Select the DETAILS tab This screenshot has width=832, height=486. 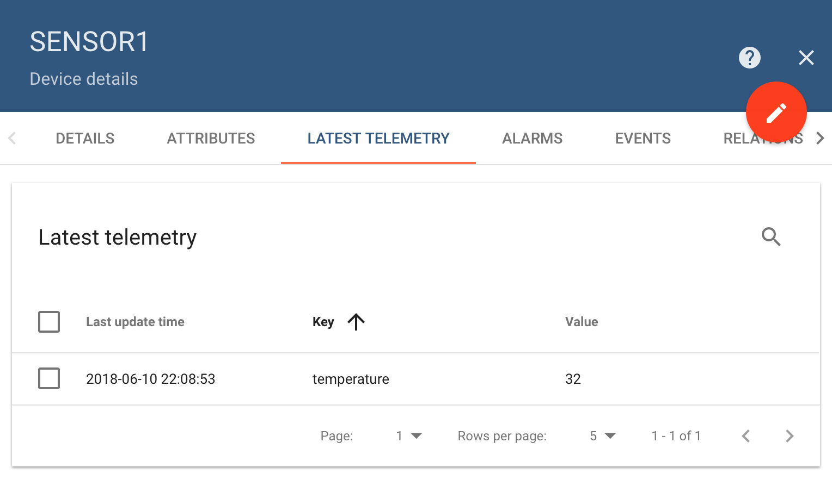coord(84,138)
